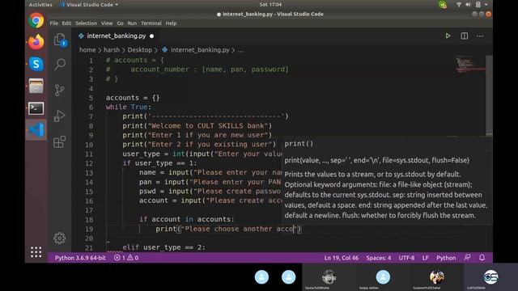The width and height of the screenshot is (518, 291).
Task: Open the Files manager from the dock
Action: (36, 86)
